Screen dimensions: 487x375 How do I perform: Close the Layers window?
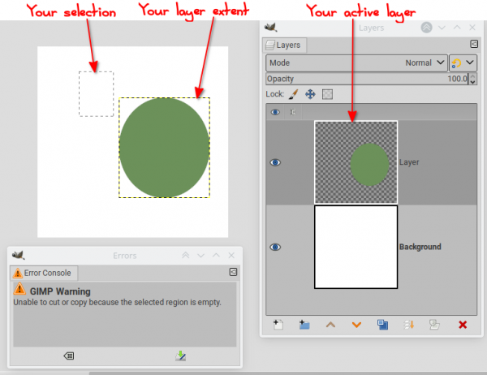(472, 28)
